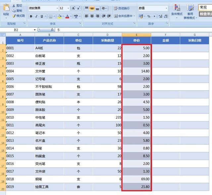Click the 采购日期 header cell
The height and width of the screenshot is (195, 212).
(194, 40)
